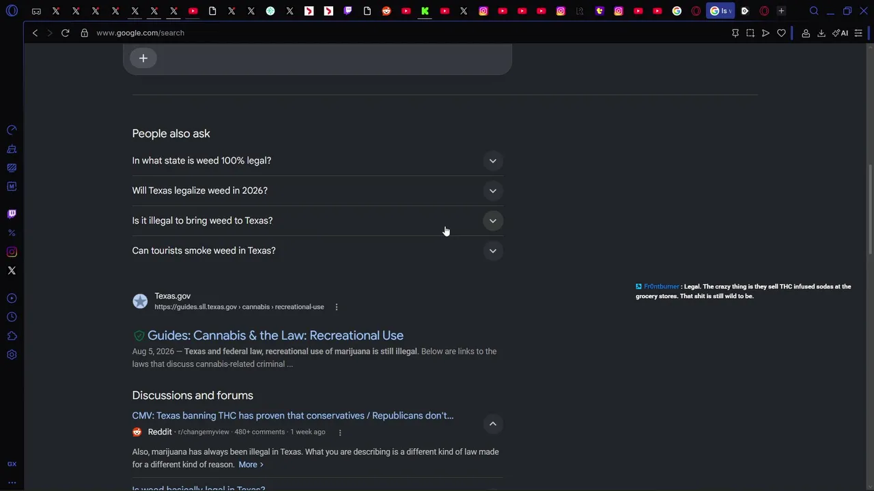Open the three-dot menu on the Reddit result
The width and height of the screenshot is (874, 491).
point(340,432)
